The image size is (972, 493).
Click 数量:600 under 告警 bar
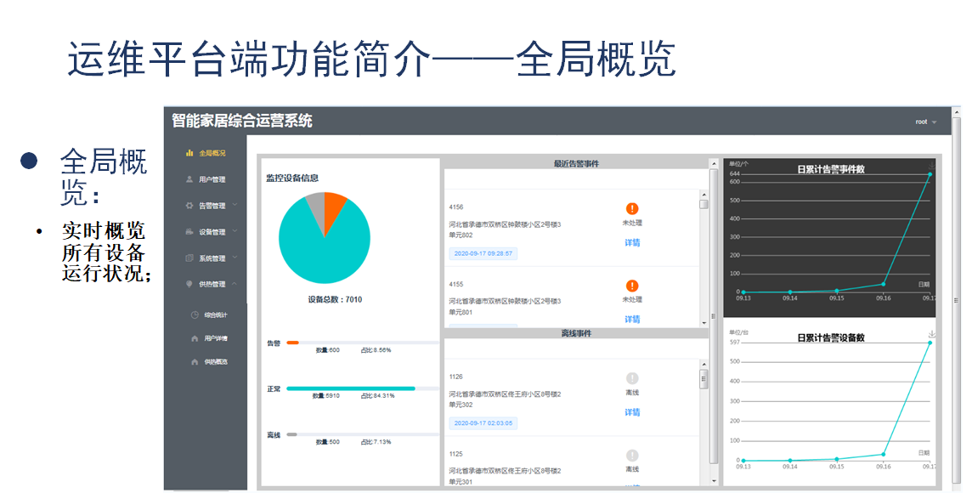[327, 350]
